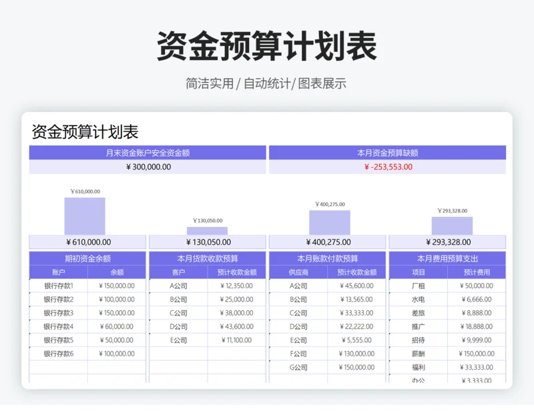Click the 客户 column header
The image size is (534, 411).
point(178,272)
